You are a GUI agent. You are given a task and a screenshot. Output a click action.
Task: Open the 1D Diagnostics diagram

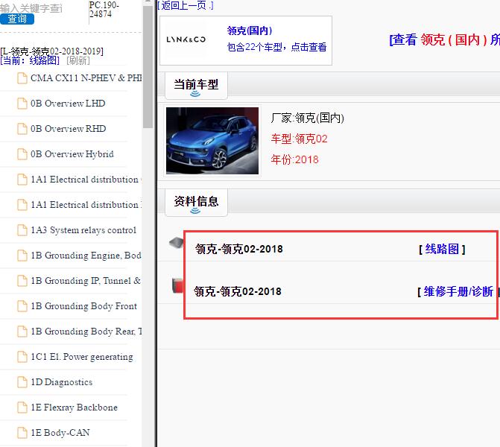click(62, 382)
